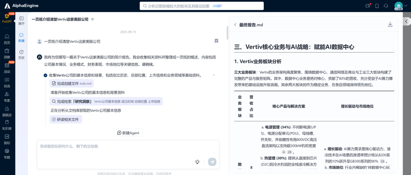Open 专题 topics section

point(7,154)
